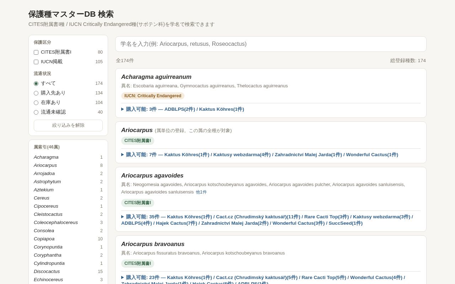Image resolution: width=455 pixels, height=284 pixels.
Task: Click the 全174件 result count
Action: pyautogui.click(x=125, y=61)
